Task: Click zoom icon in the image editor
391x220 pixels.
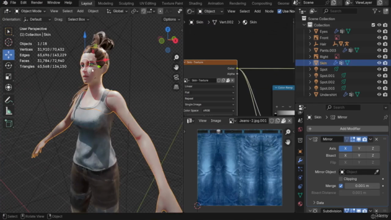Action: [x=288, y=132]
